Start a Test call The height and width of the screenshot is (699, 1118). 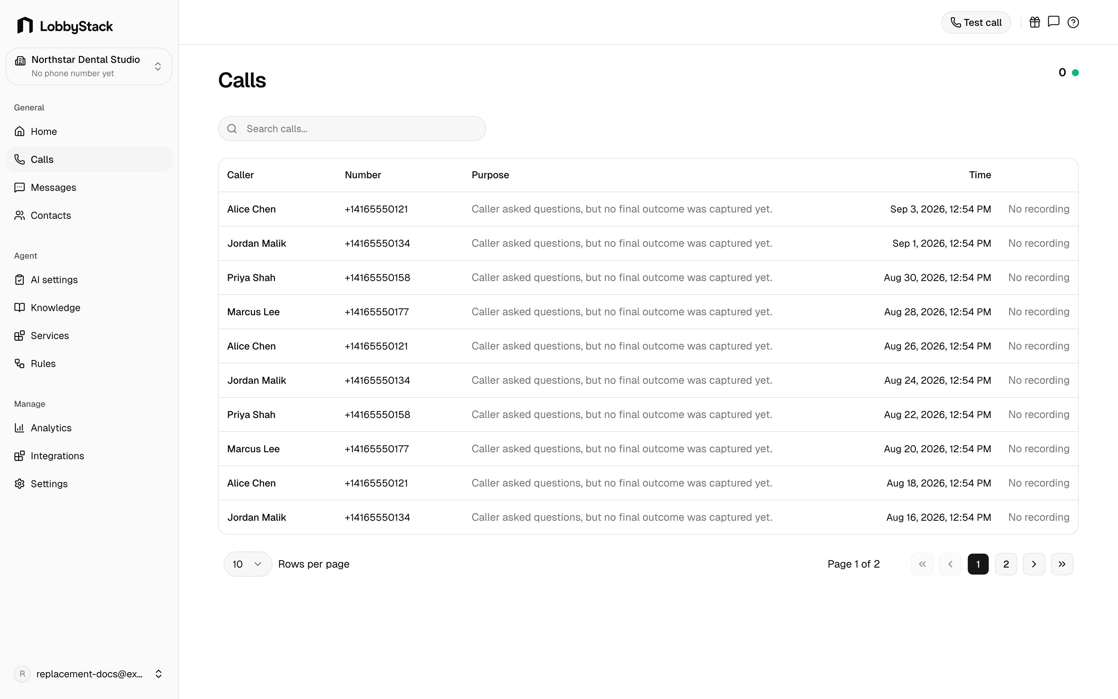point(976,22)
